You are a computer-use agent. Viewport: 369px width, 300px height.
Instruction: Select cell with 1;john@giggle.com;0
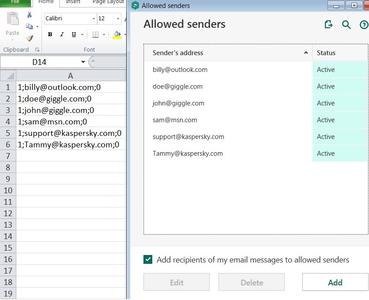click(71, 110)
